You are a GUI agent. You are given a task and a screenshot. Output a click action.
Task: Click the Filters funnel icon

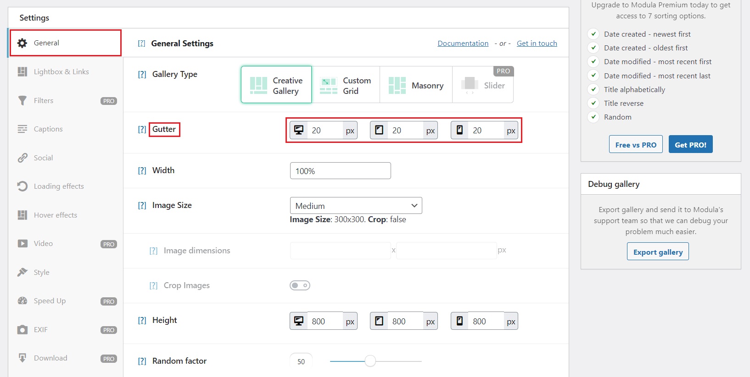22,101
